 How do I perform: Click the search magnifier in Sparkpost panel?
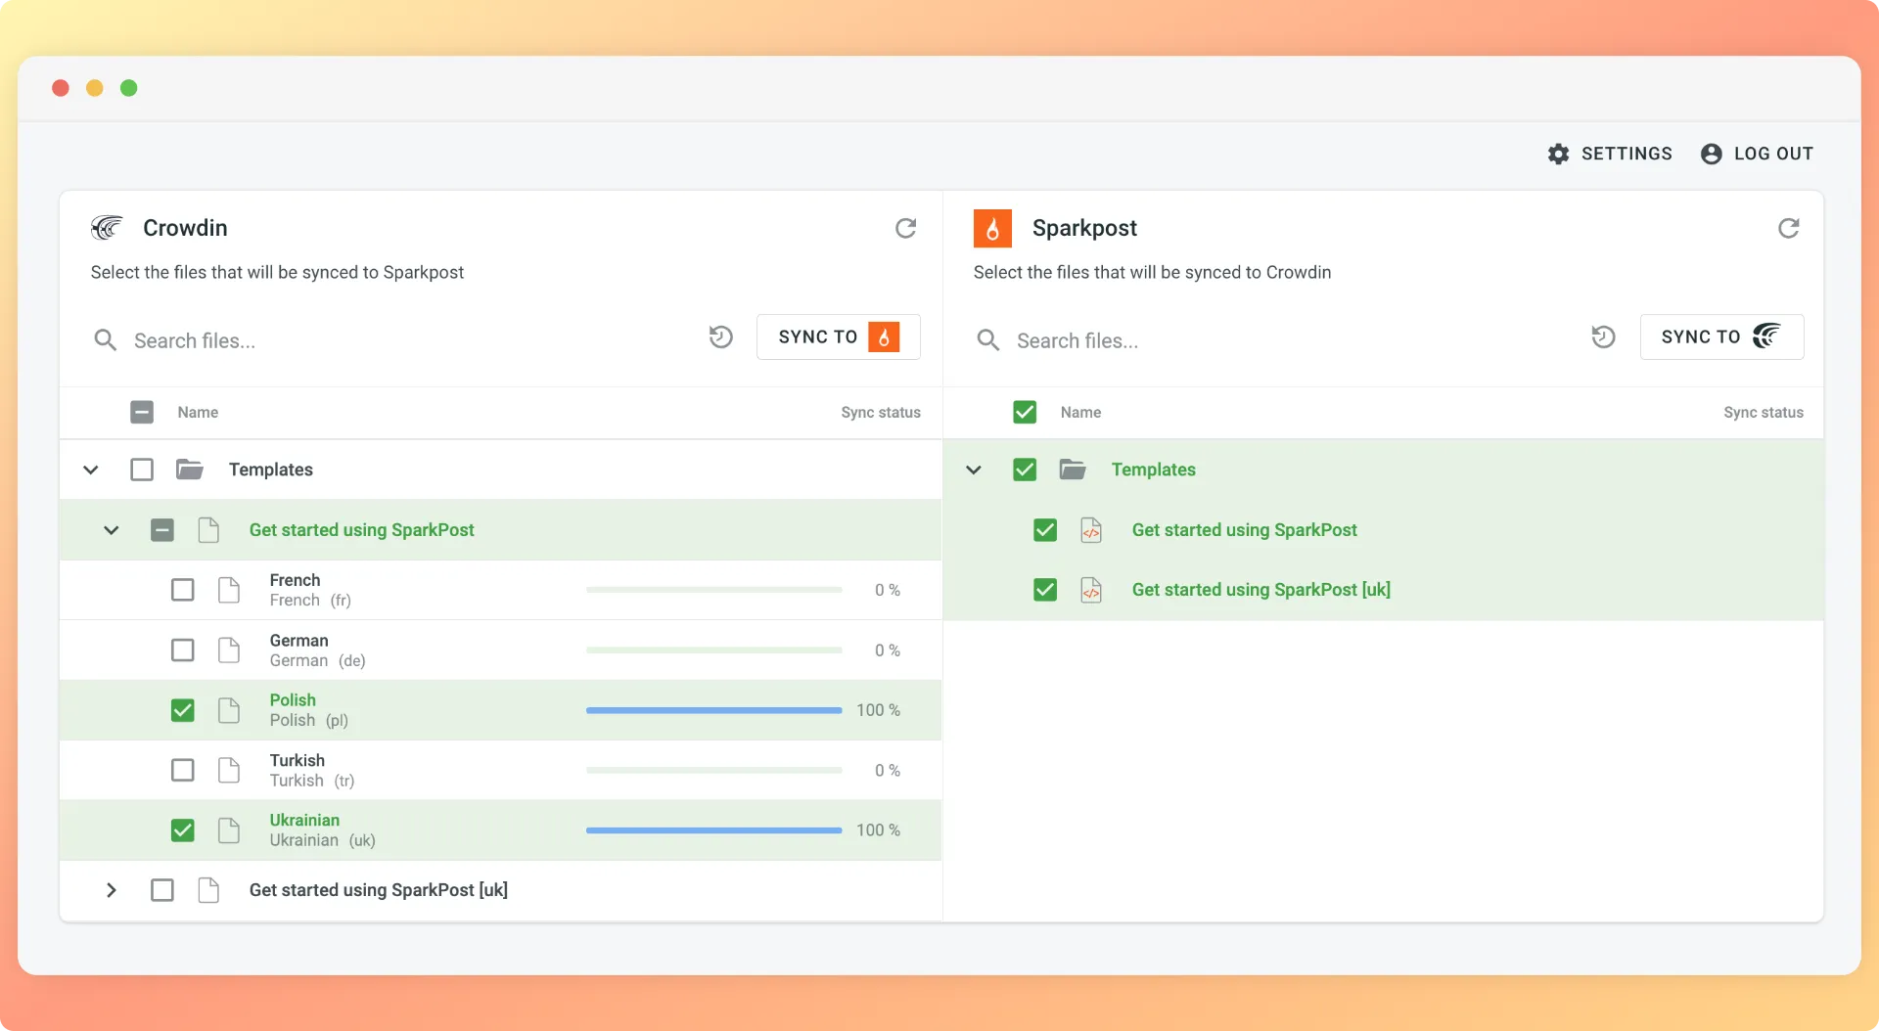point(988,340)
